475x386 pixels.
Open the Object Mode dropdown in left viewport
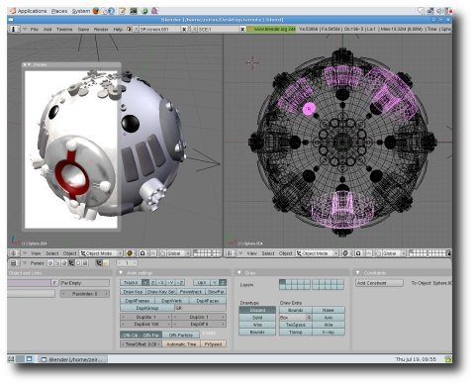tap(102, 253)
